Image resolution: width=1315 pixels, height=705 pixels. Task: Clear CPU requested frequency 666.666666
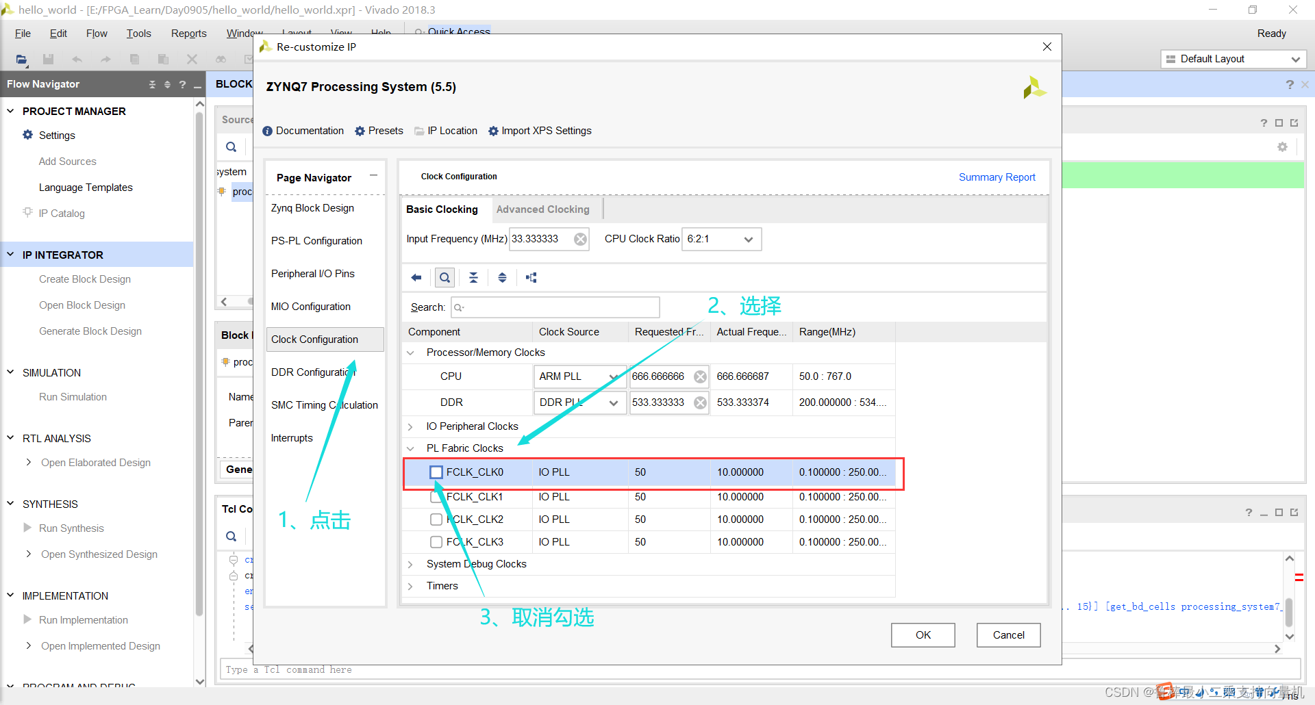700,376
